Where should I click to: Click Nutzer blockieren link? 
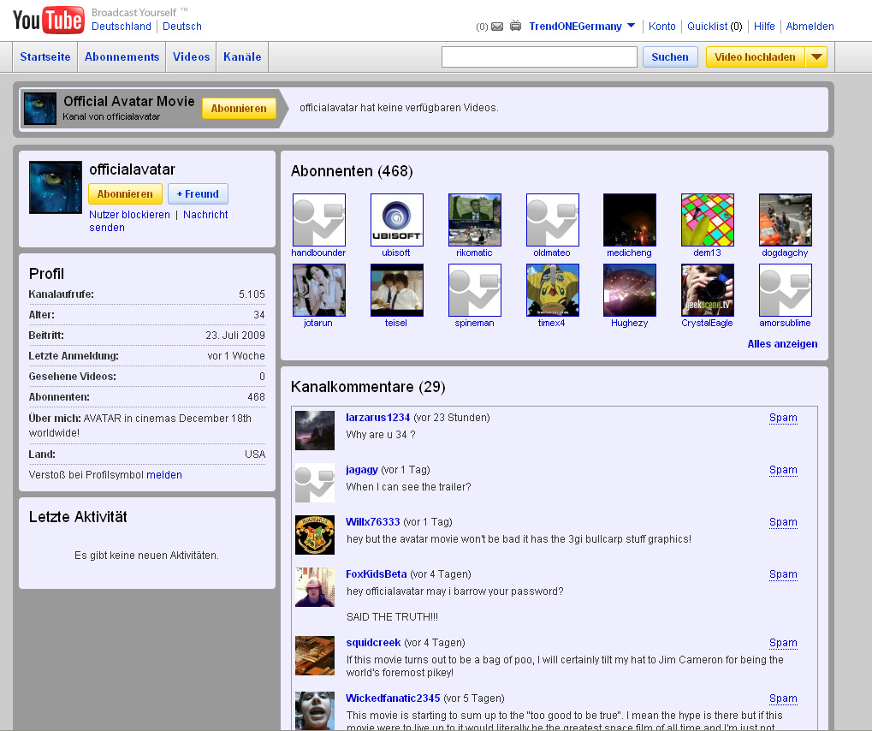pos(129,215)
